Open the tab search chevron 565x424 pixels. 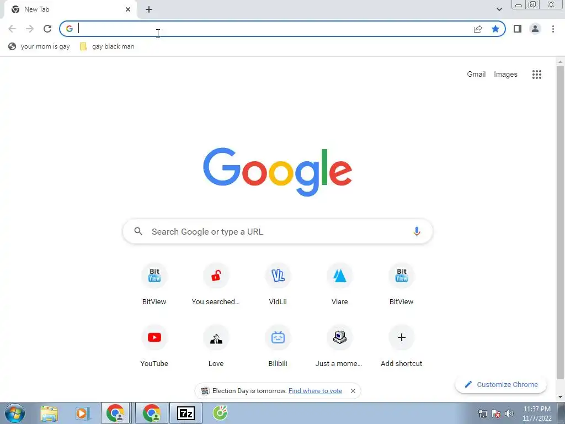click(x=499, y=9)
